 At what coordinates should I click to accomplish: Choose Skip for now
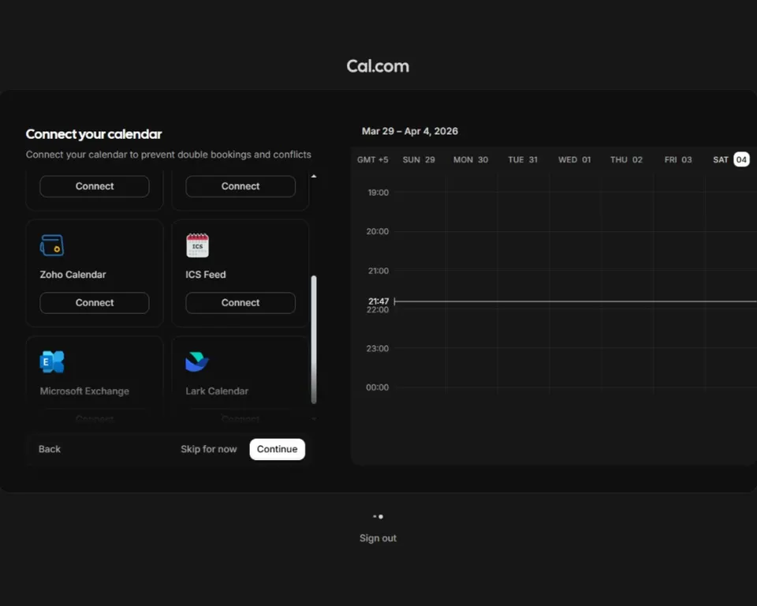point(208,449)
